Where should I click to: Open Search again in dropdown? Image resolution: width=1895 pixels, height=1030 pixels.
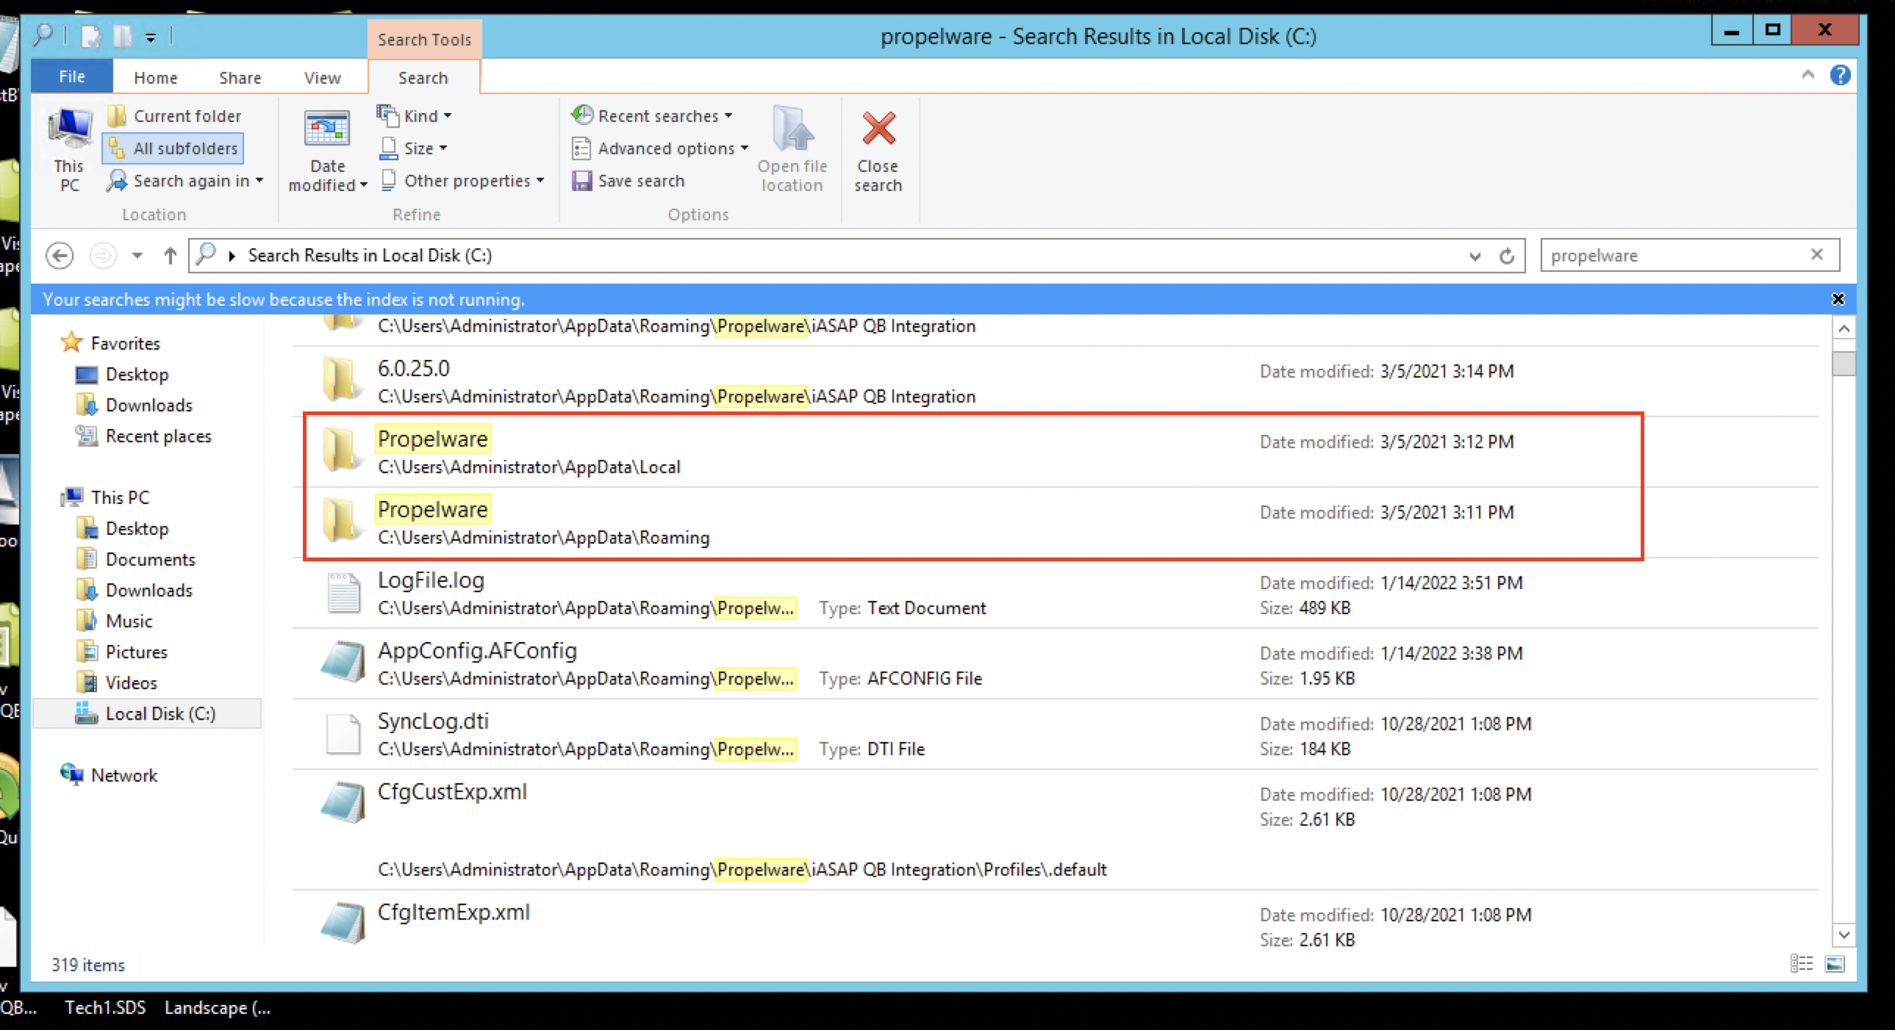point(185,180)
